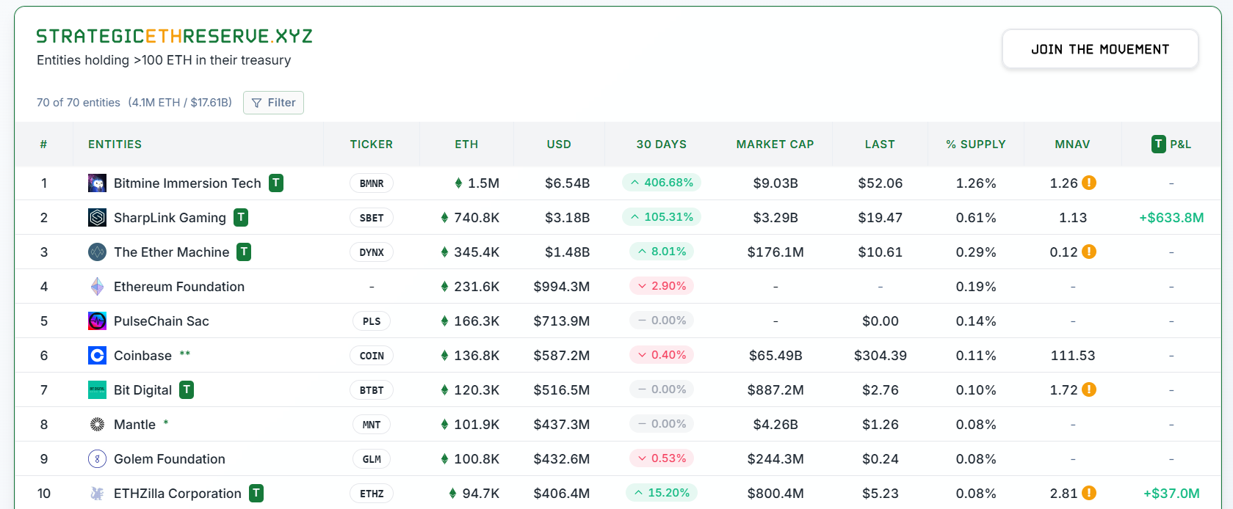Click the orange warning icon beside 1.26 MNAV
Screen dimensions: 1233x509
coord(1089,183)
